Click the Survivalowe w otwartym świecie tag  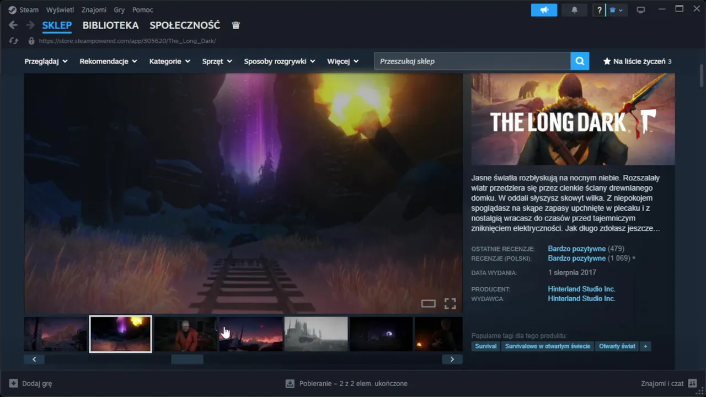click(548, 346)
